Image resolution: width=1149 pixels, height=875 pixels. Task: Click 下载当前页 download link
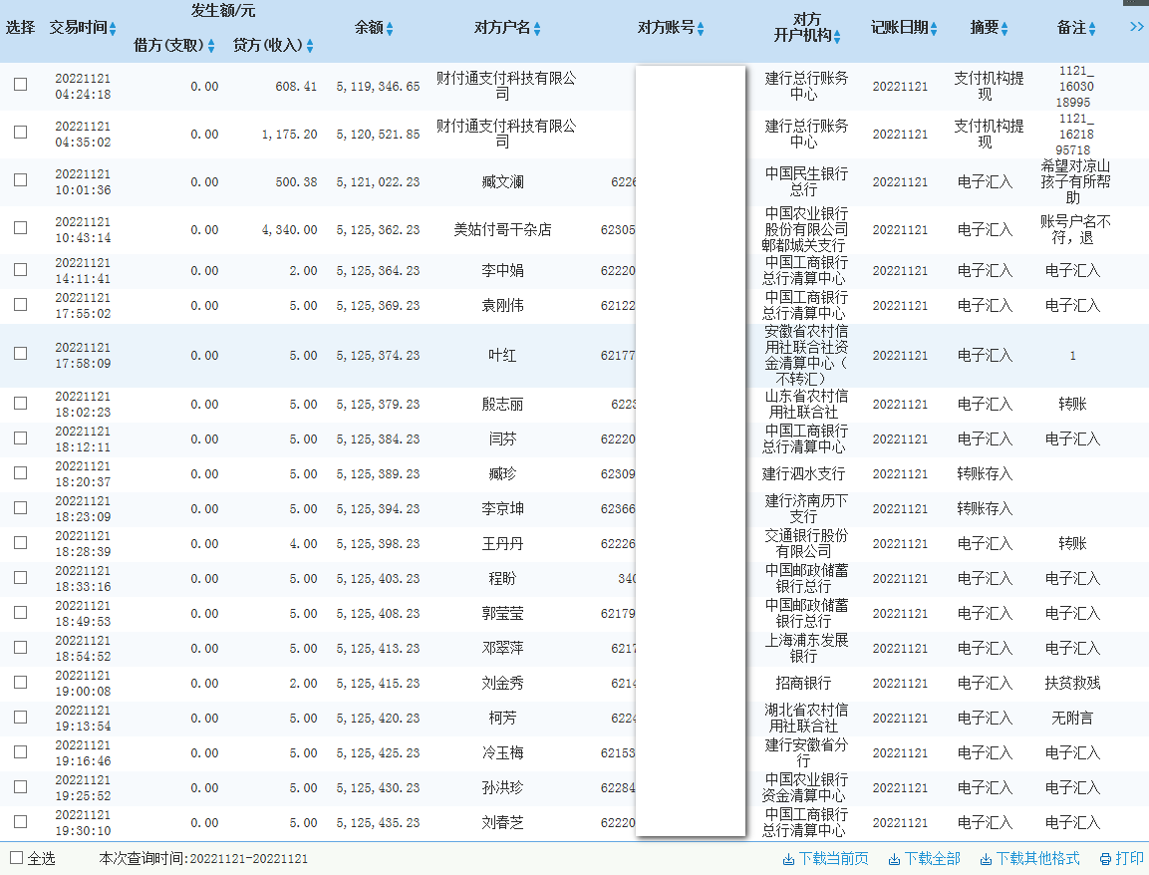826,859
